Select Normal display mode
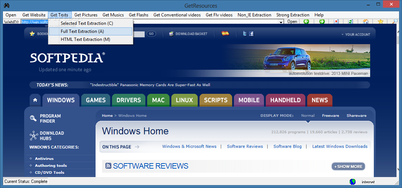This screenshot has height=188, width=402. click(x=308, y=116)
